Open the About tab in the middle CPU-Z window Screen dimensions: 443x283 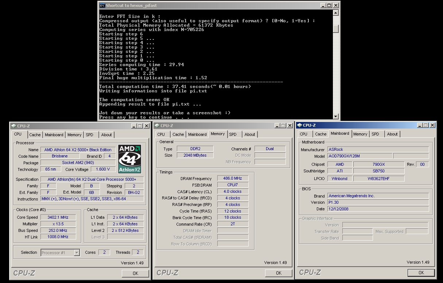[x=250, y=134]
